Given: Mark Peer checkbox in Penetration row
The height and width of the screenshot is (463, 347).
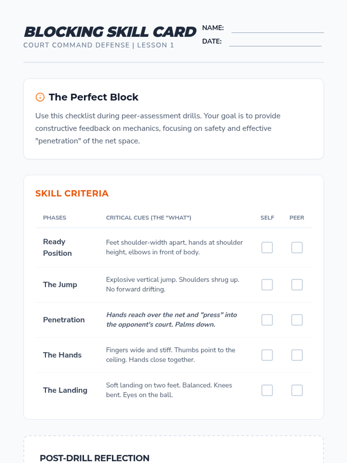Looking at the screenshot, I should point(297,320).
